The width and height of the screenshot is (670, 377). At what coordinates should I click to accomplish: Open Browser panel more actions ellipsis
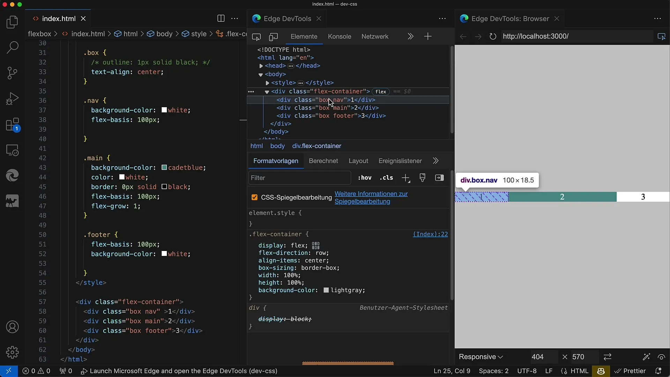click(x=657, y=19)
